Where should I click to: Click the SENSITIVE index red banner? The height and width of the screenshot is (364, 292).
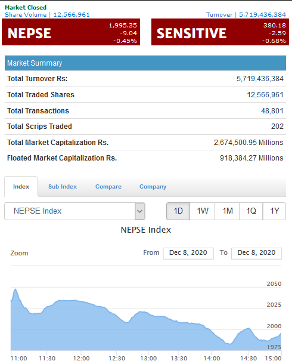[x=220, y=32]
